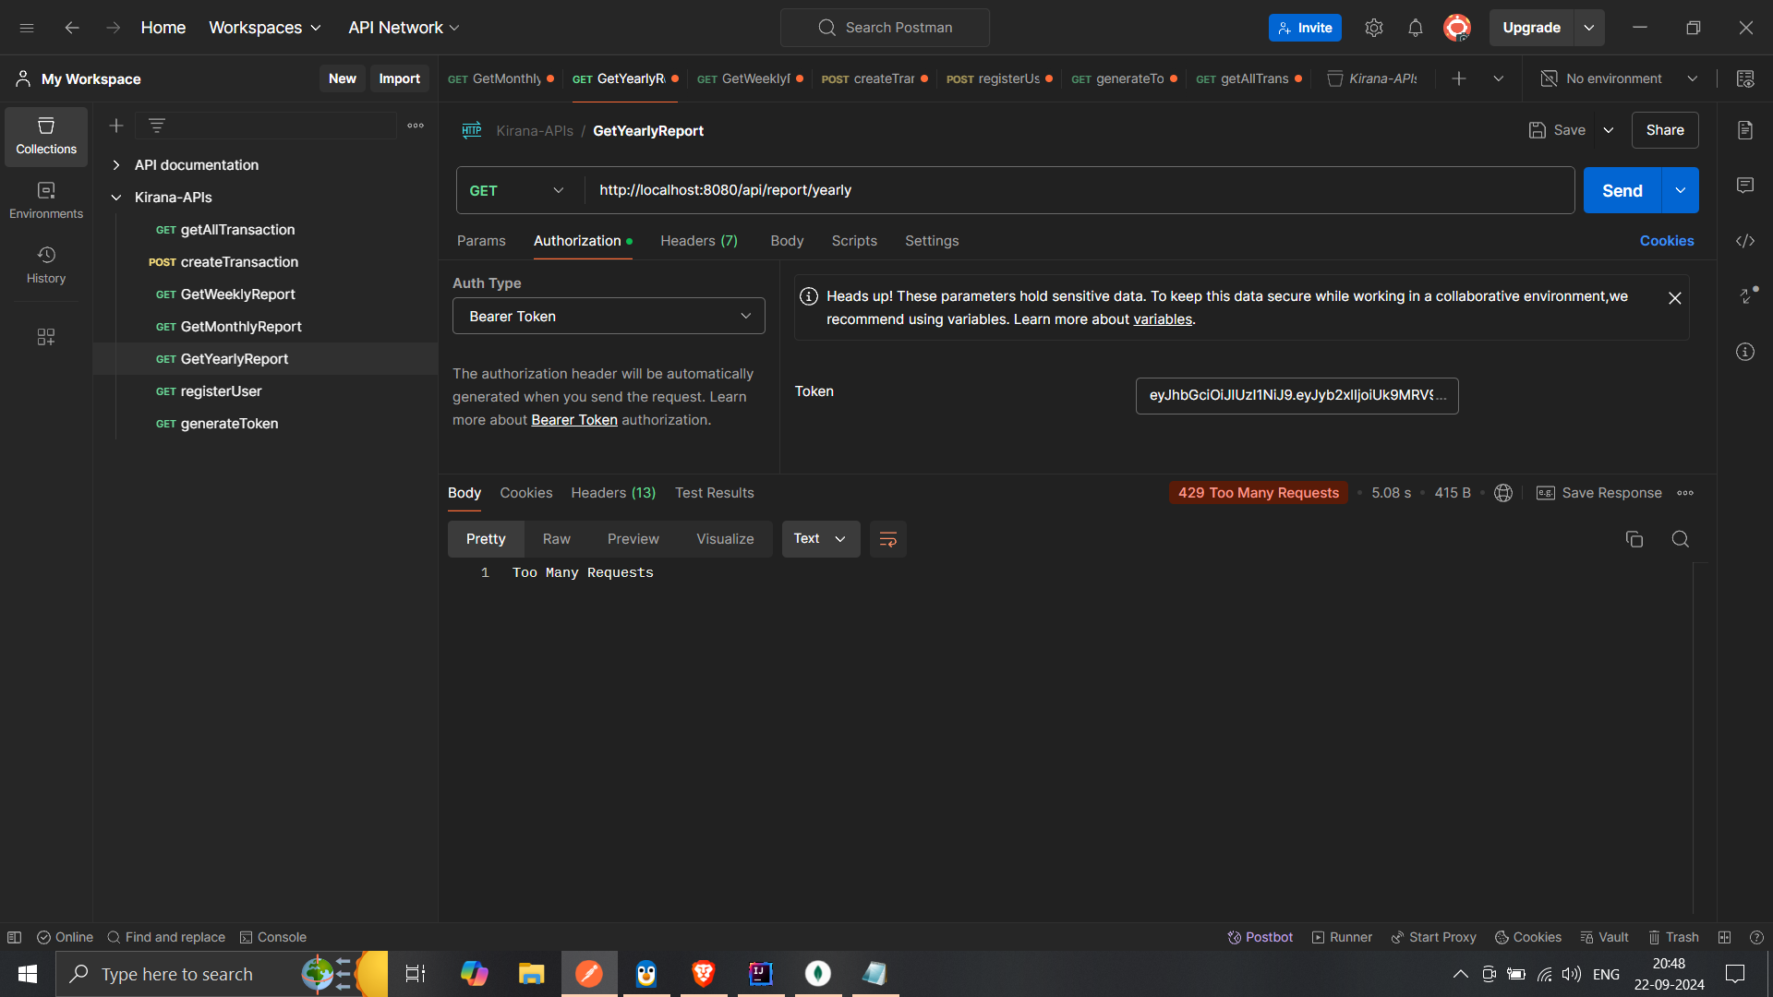This screenshot has width=1773, height=997.
Task: Switch to the Headers request tab
Action: (698, 241)
